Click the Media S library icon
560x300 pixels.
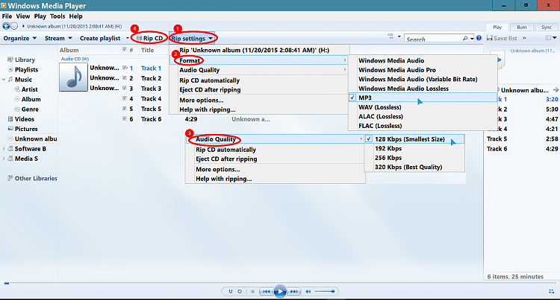pyautogui.click(x=10, y=159)
